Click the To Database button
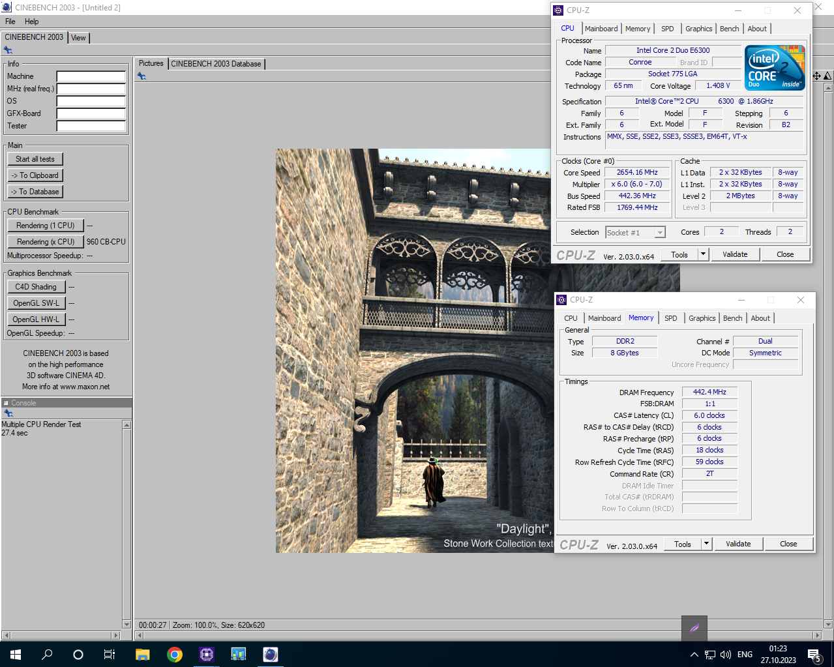The image size is (834, 667). tap(35, 192)
